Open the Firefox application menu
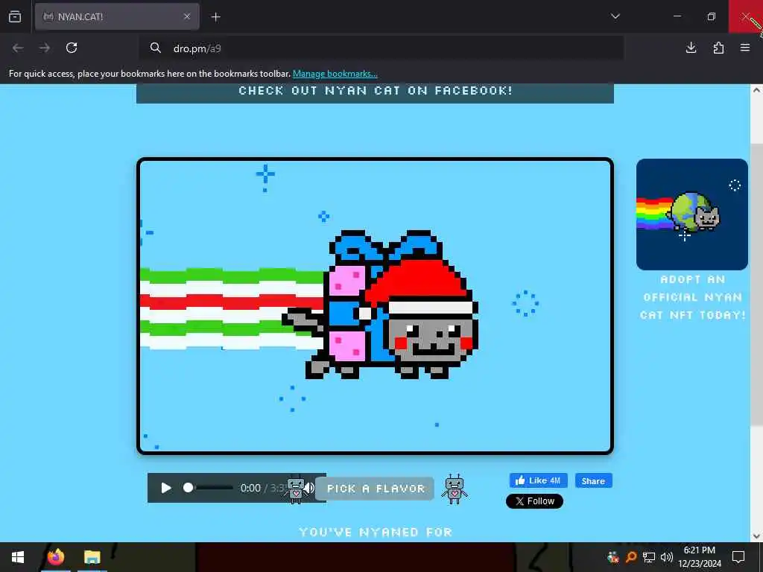 [745, 48]
